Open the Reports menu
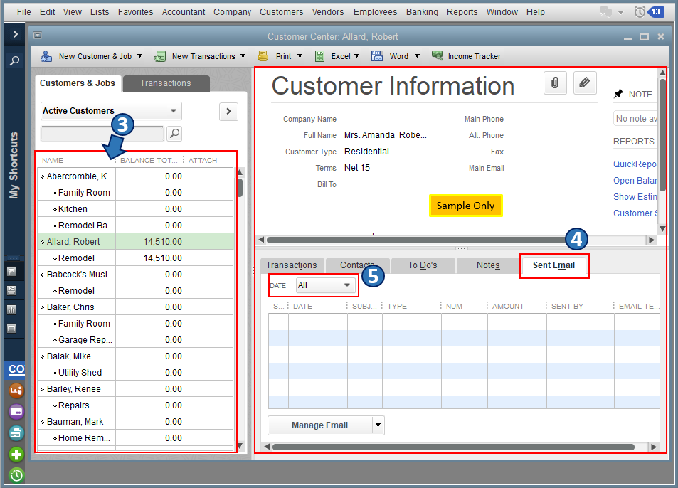 coord(462,12)
